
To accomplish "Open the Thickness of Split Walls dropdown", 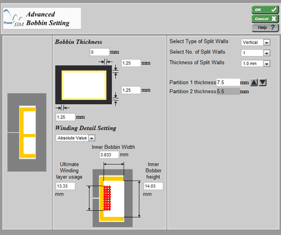I will [x=266, y=63].
